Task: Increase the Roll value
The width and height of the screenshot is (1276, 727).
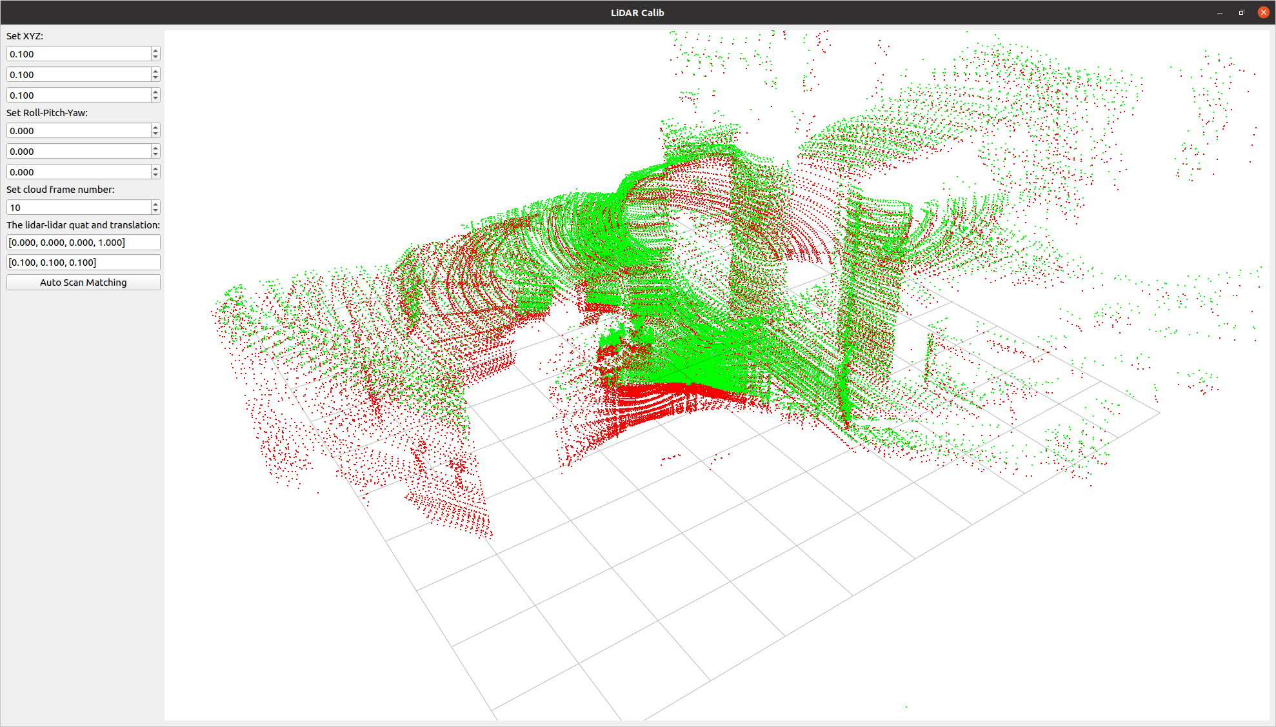Action: (x=155, y=127)
